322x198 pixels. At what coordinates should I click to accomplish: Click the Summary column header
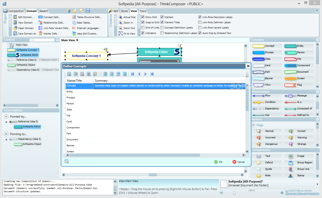point(170,81)
